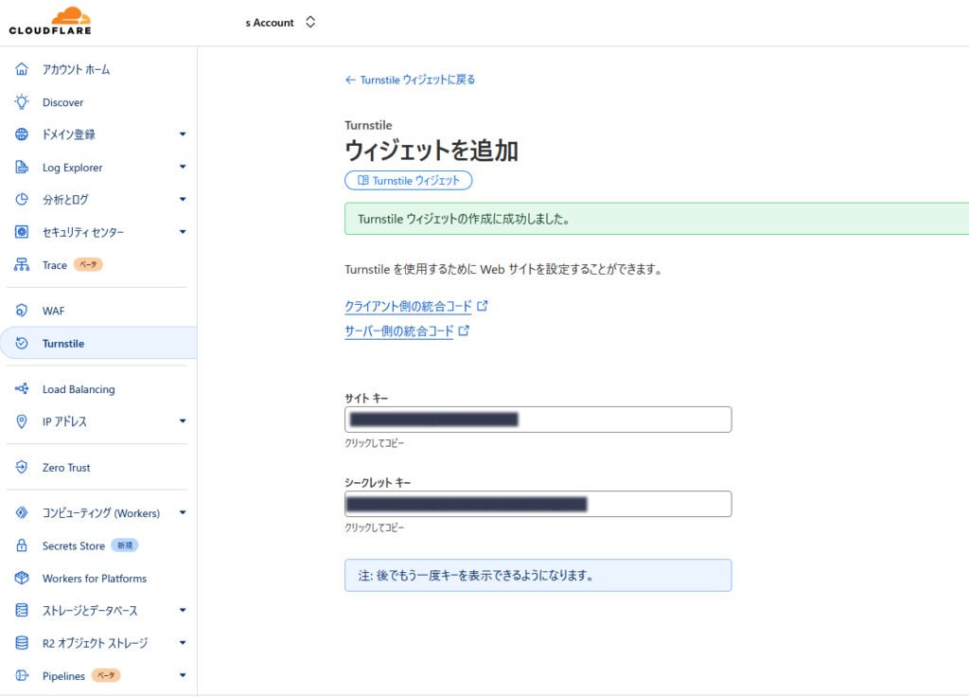This screenshot has height=697, width=969.
Task: Expand the ドメイン登録 submenu arrow
Action: (183, 134)
